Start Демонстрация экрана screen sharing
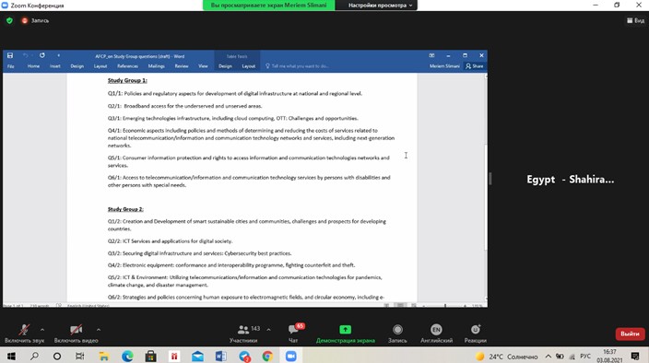This screenshot has width=649, height=363. (x=345, y=334)
